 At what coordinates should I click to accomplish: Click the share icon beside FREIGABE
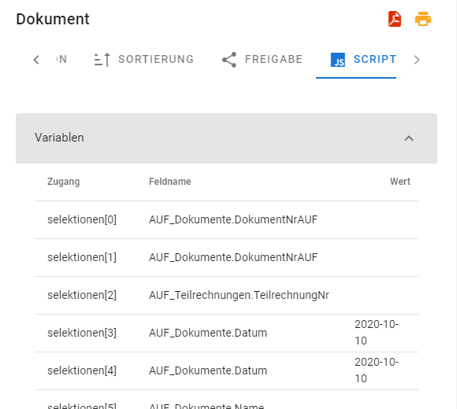click(x=229, y=60)
